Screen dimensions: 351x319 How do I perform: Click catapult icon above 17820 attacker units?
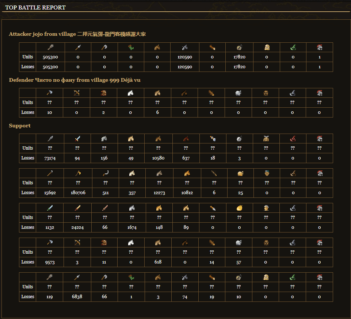(239, 47)
